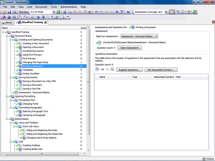
Task: Select Assessment - Document Basics tree item
Action: click(x=34, y=93)
